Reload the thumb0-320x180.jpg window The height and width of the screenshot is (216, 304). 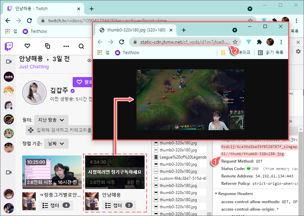(122, 42)
